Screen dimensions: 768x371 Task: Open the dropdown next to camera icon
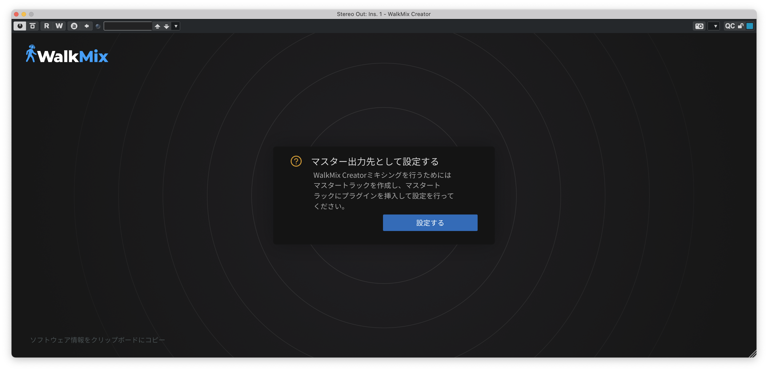coord(715,26)
